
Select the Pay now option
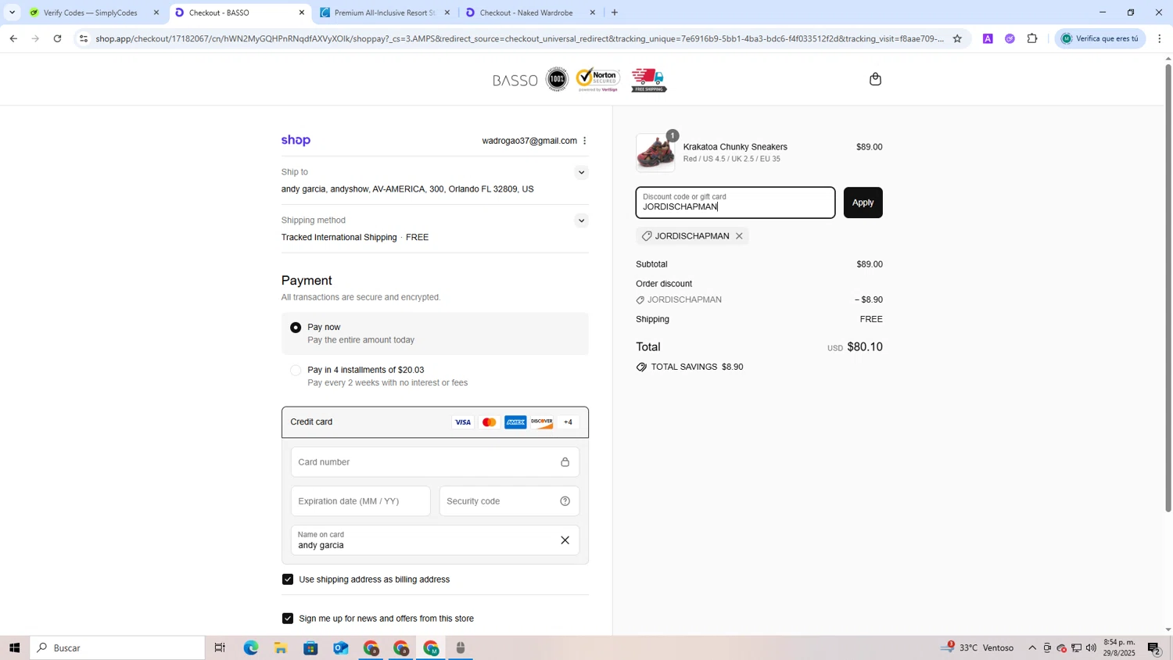click(x=296, y=328)
